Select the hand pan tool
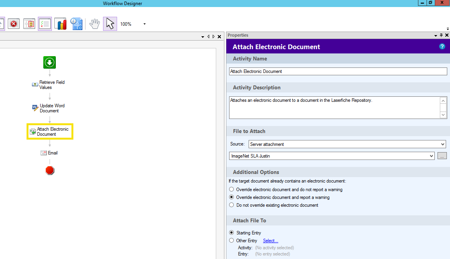The width and height of the screenshot is (450, 259). click(x=94, y=24)
